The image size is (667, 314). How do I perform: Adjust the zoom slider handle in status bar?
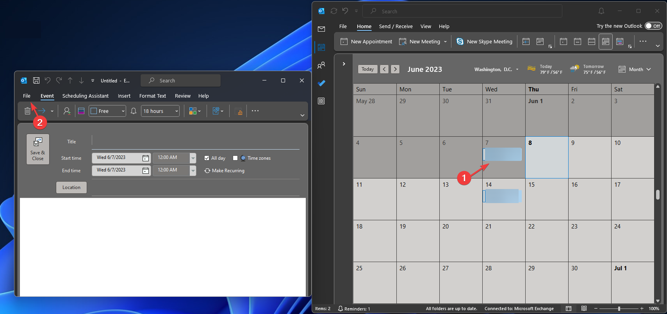point(619,309)
